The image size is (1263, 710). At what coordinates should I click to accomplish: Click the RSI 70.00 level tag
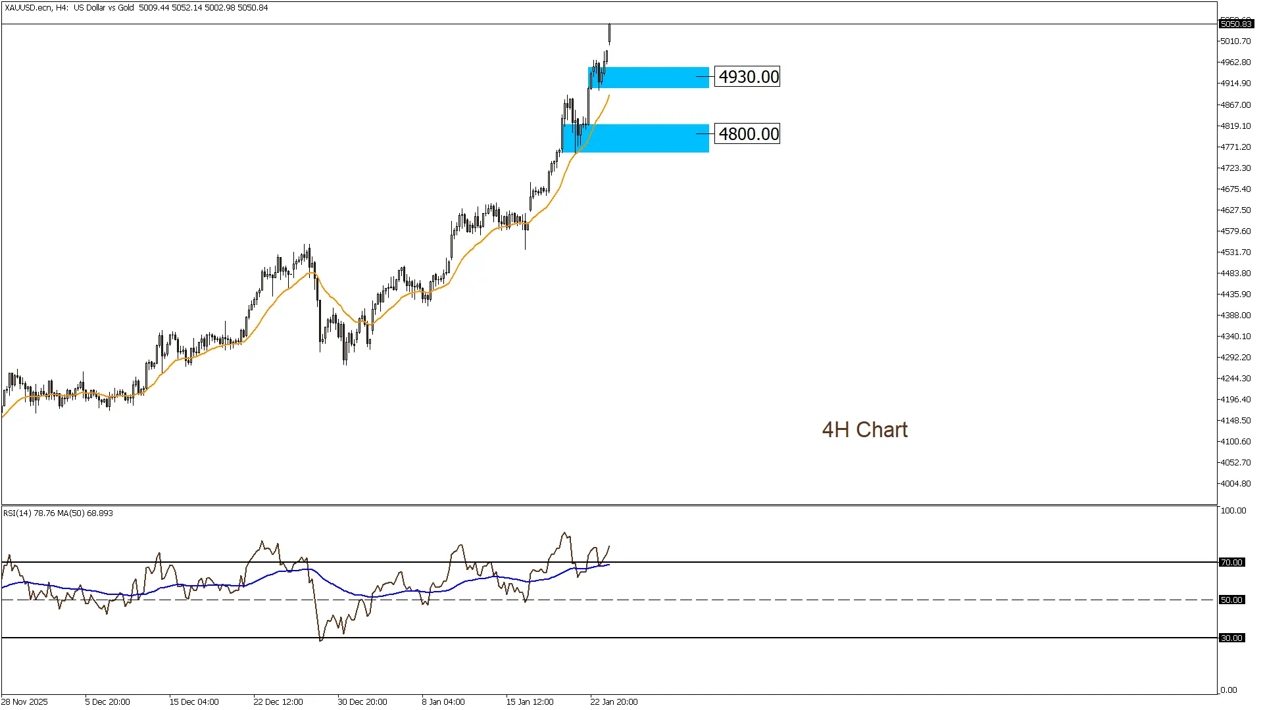[x=1231, y=563]
